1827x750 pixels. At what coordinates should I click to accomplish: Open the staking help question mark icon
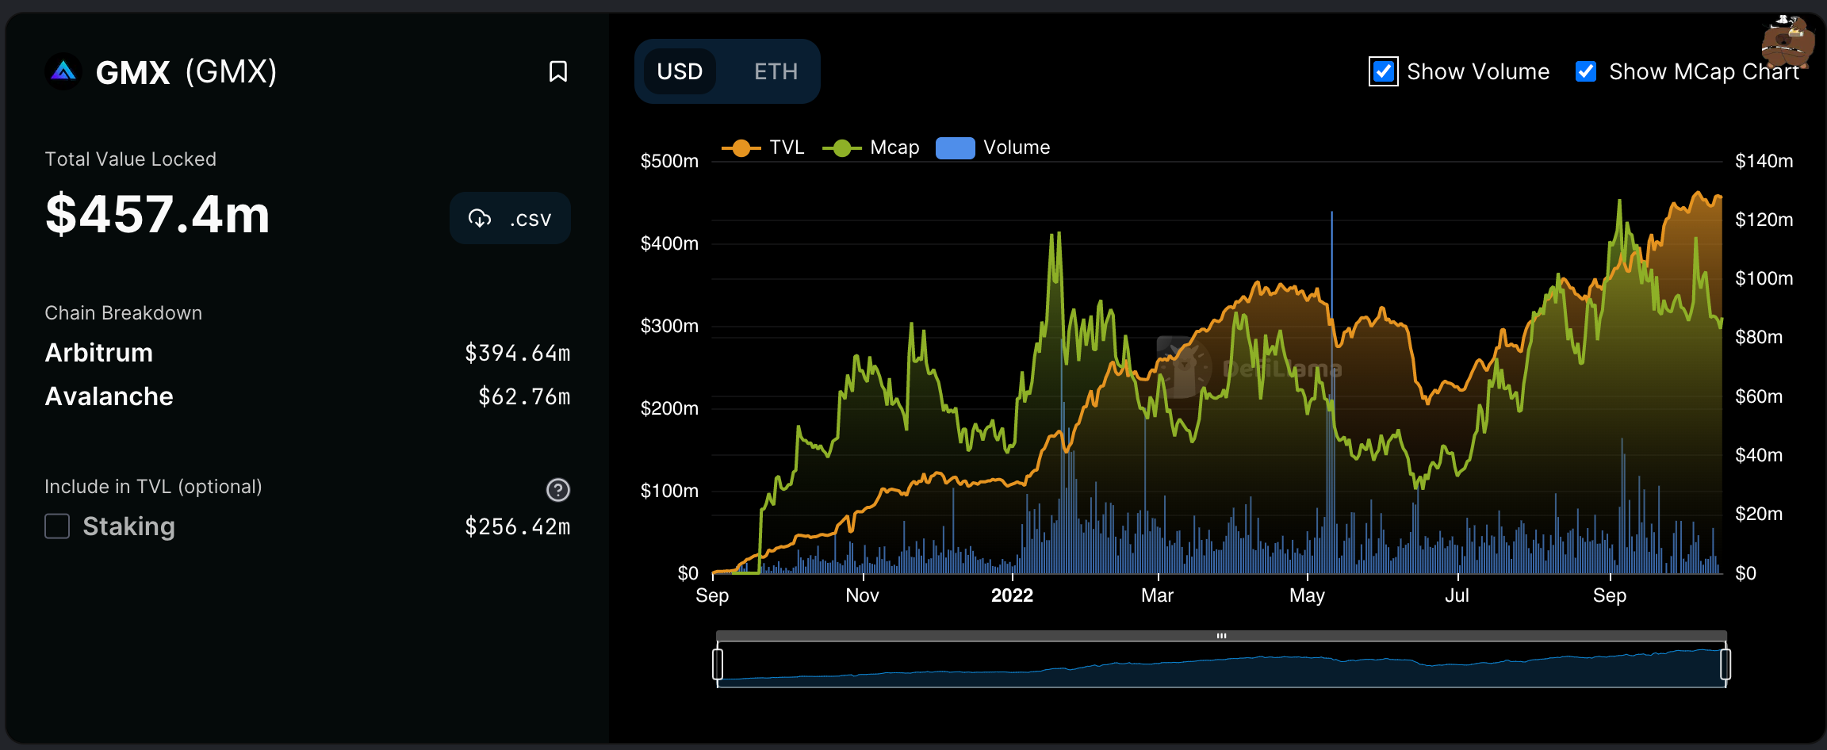click(558, 490)
